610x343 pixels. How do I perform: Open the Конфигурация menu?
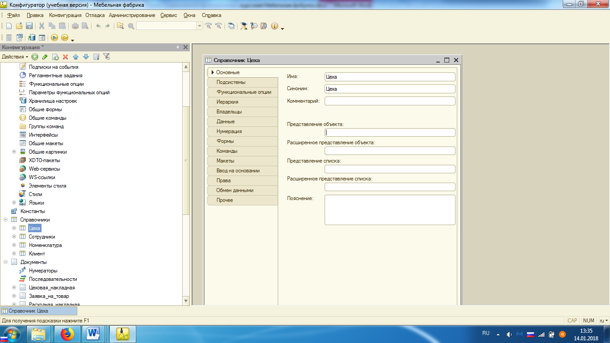pos(65,15)
